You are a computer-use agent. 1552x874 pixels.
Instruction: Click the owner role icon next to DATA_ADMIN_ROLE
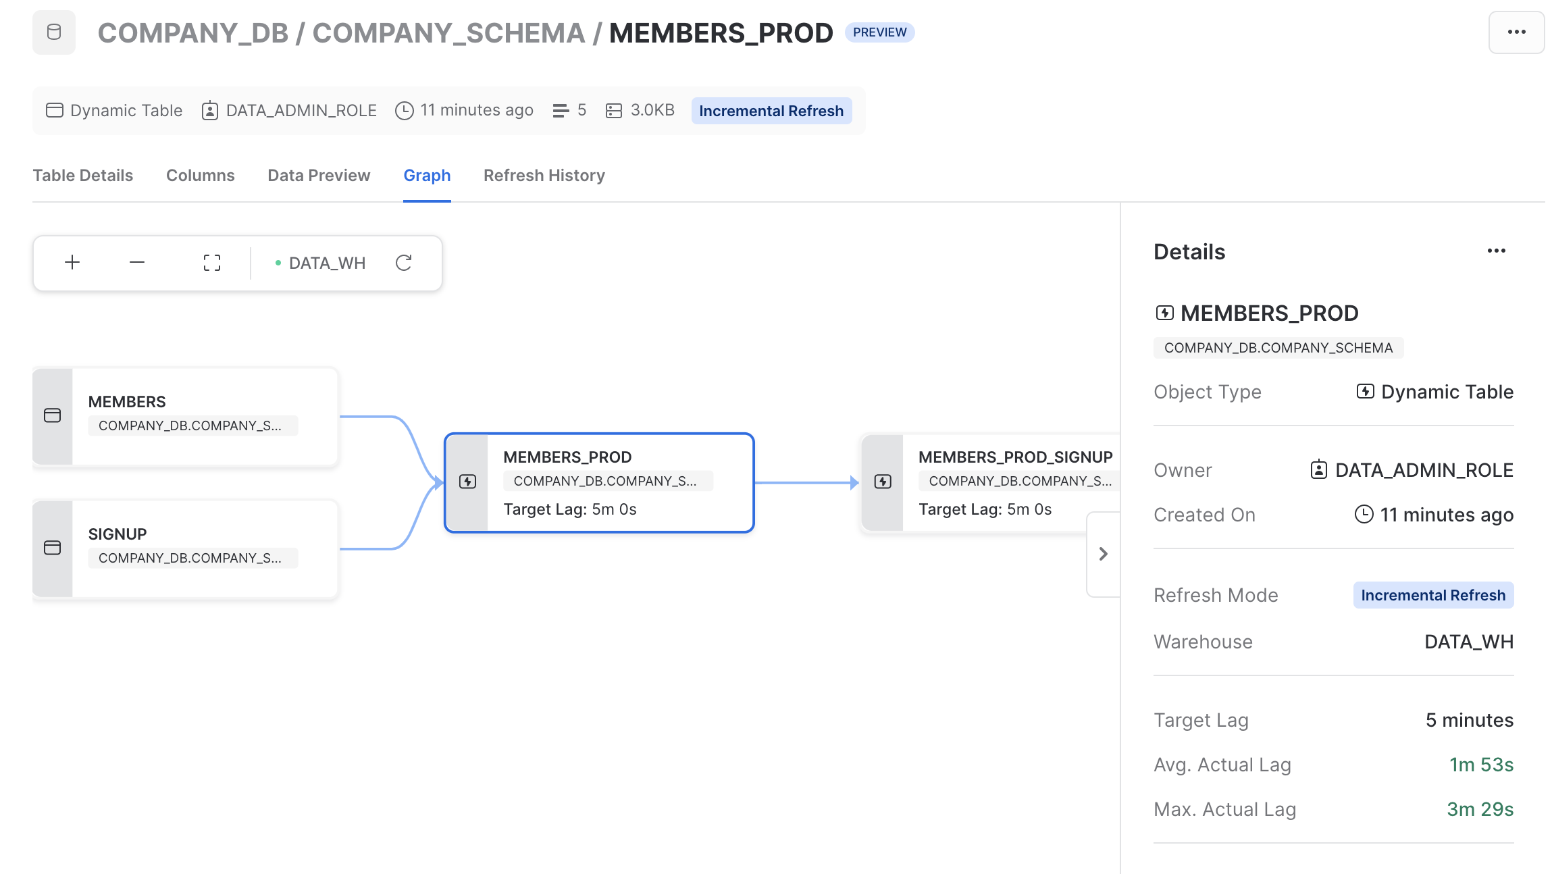pos(1320,469)
